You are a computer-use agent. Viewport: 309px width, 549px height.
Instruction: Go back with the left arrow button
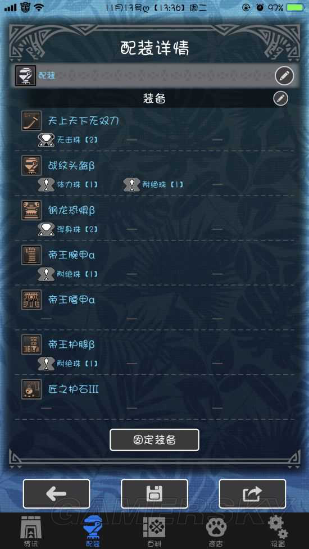coord(56,494)
